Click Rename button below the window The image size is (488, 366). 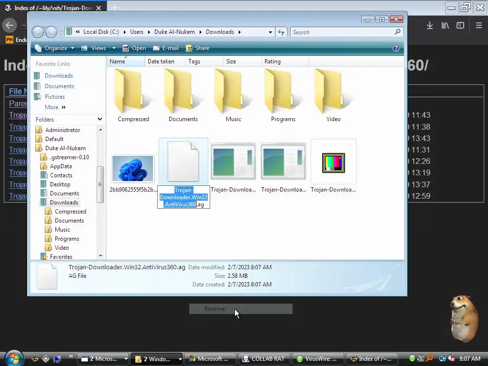tap(241, 309)
